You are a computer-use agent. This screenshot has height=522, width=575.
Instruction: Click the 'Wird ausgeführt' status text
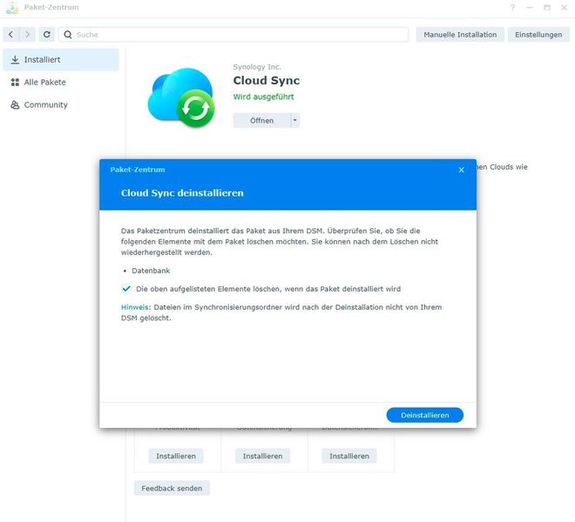click(x=263, y=97)
